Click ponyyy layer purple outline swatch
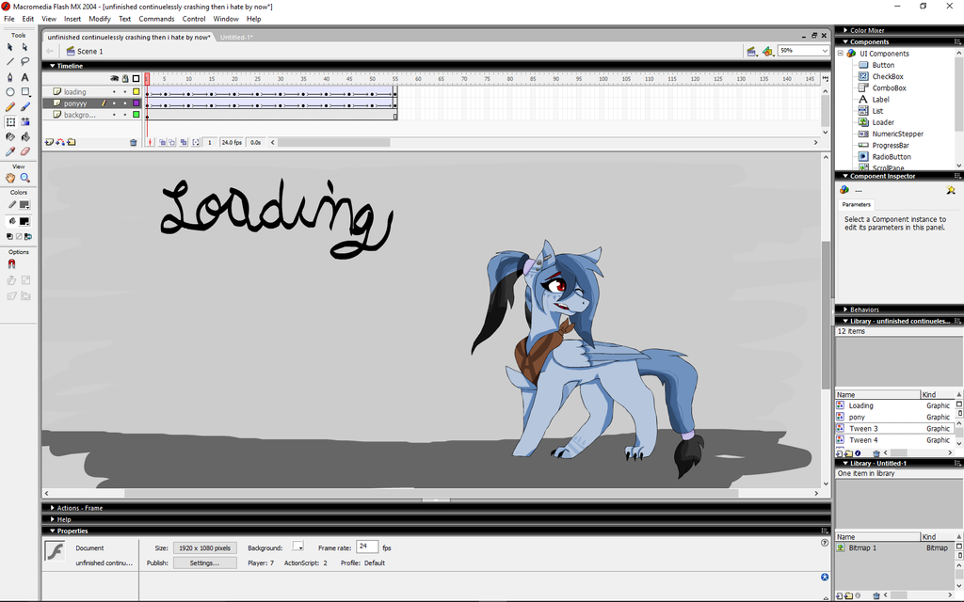 [136, 103]
